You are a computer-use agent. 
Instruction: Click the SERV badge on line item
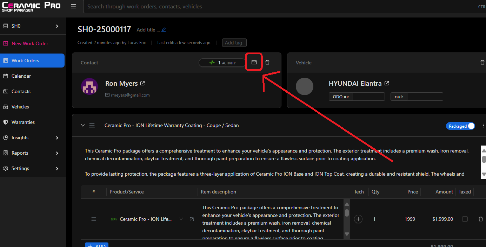pos(114,219)
